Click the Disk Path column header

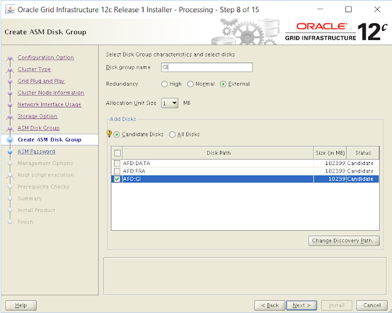pyautogui.click(x=218, y=153)
